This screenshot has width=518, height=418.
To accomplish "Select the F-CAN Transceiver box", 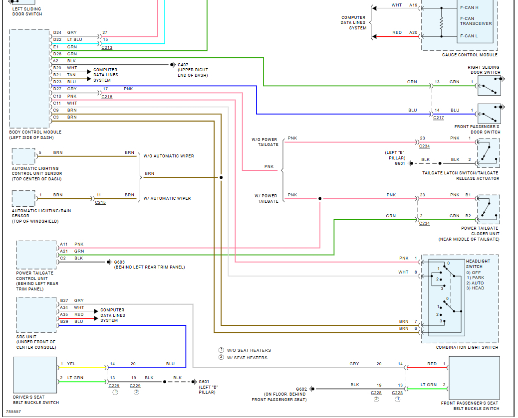I will tap(476, 21).
